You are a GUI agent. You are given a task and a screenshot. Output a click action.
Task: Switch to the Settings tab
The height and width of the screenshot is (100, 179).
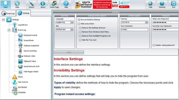23,13
